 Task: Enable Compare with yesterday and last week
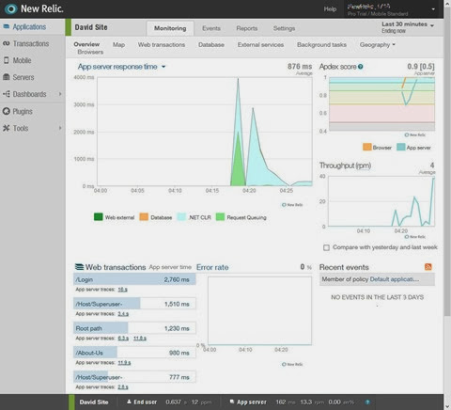[x=326, y=247]
